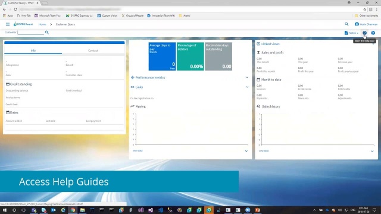Viewport: 381px width, 214px height.
Task: Open the Innovation Team Wiki bookmark
Action: [x=161, y=15]
